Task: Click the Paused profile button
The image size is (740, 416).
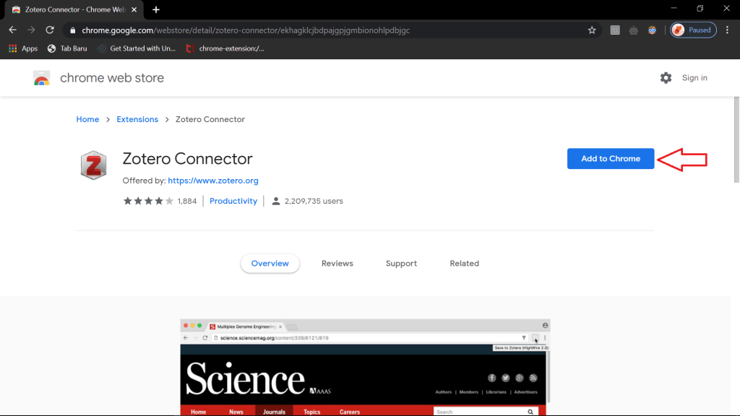Action: click(x=693, y=30)
